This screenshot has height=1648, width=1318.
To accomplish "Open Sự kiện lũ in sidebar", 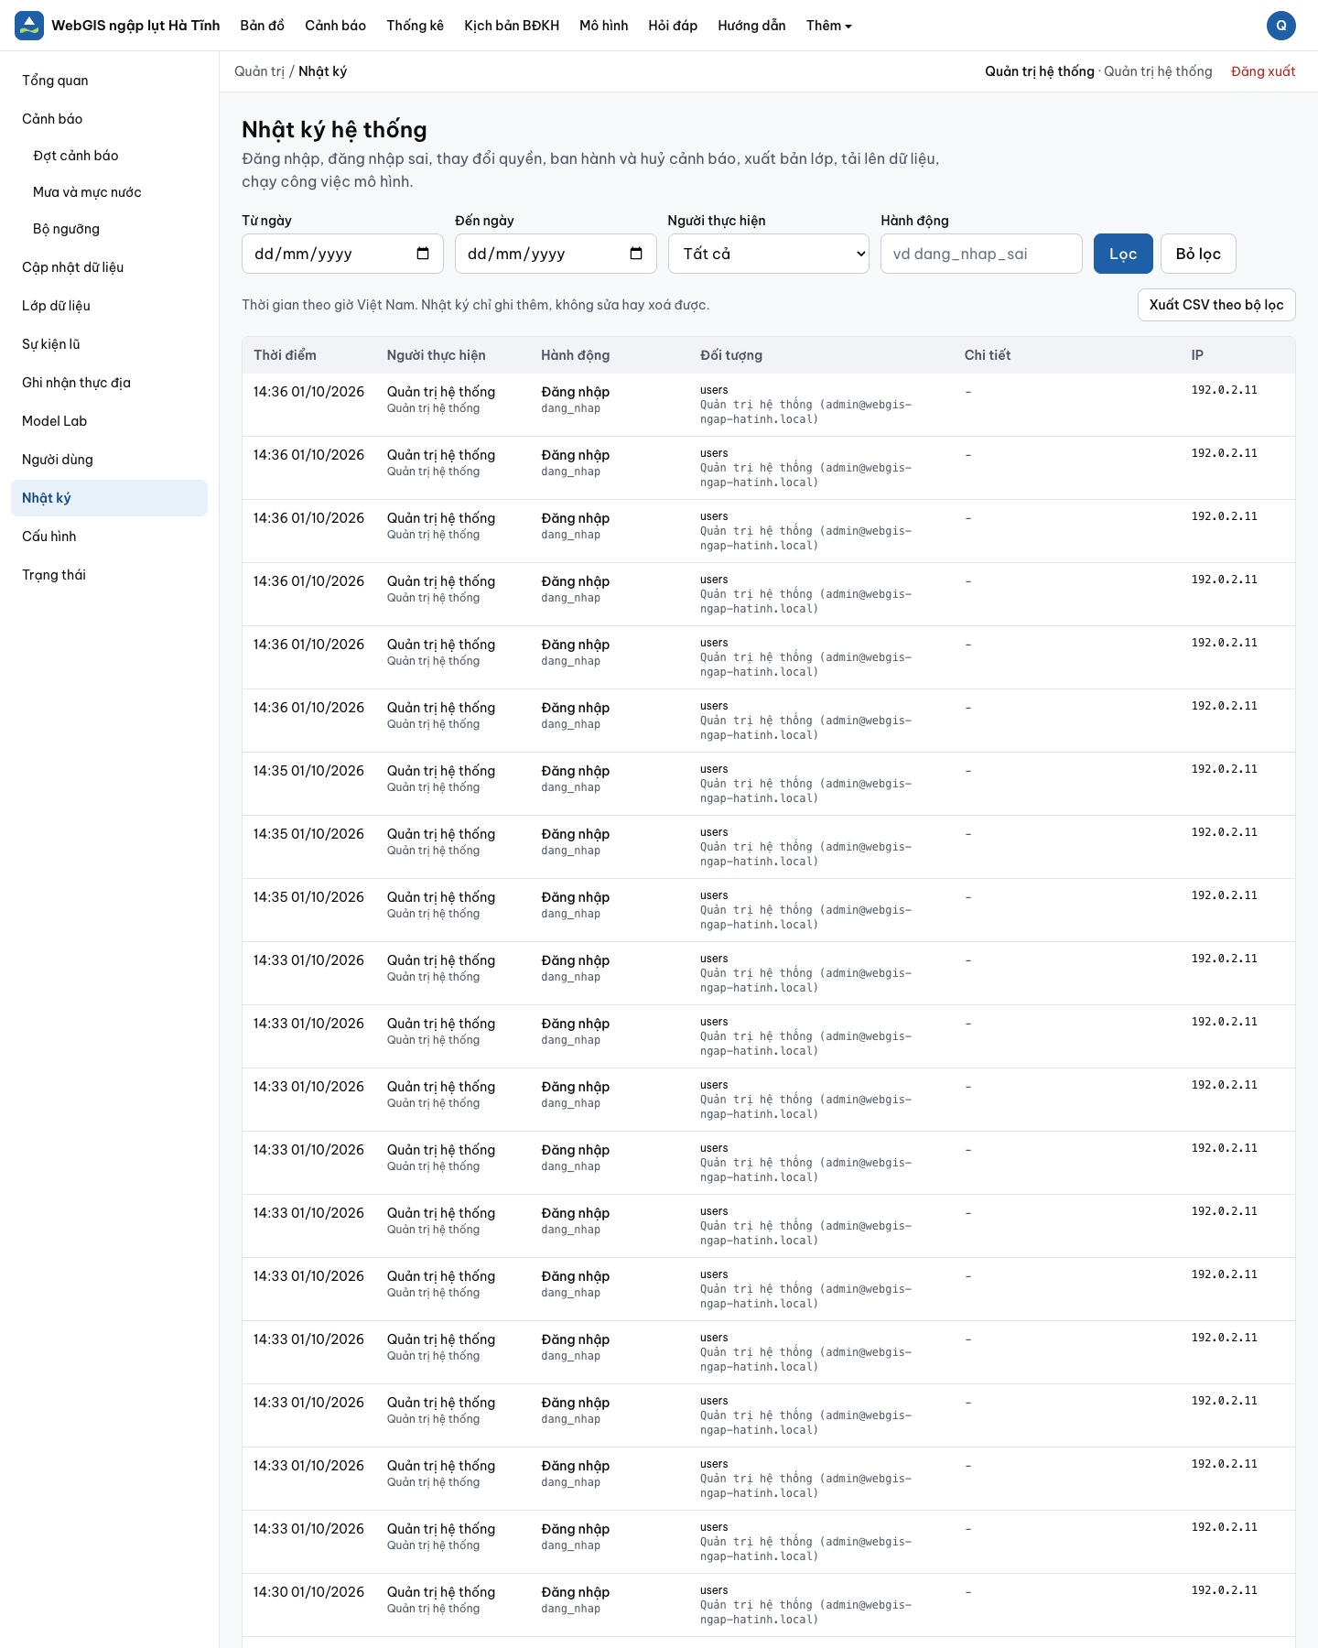I will [110, 344].
